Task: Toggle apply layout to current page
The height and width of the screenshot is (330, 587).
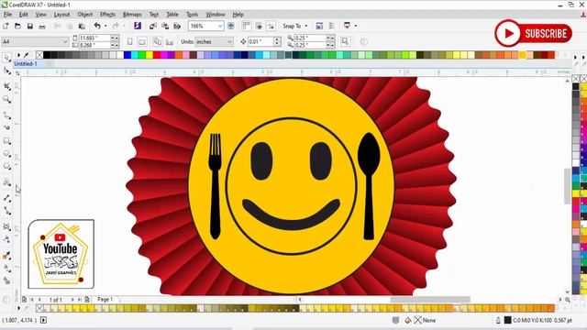Action: (x=170, y=41)
